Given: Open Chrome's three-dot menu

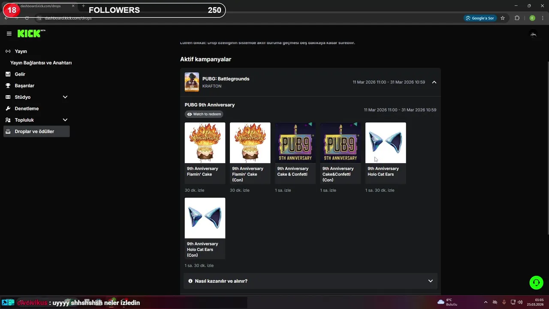Looking at the screenshot, I should click(x=543, y=18).
